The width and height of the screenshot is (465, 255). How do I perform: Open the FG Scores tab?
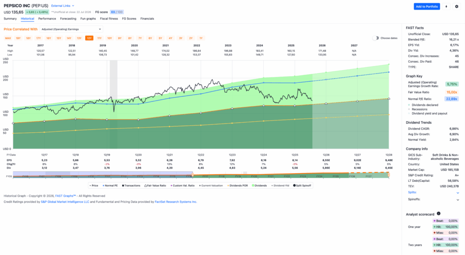click(x=129, y=19)
